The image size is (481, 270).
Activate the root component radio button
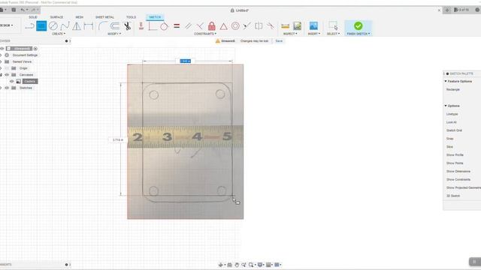tap(35, 49)
